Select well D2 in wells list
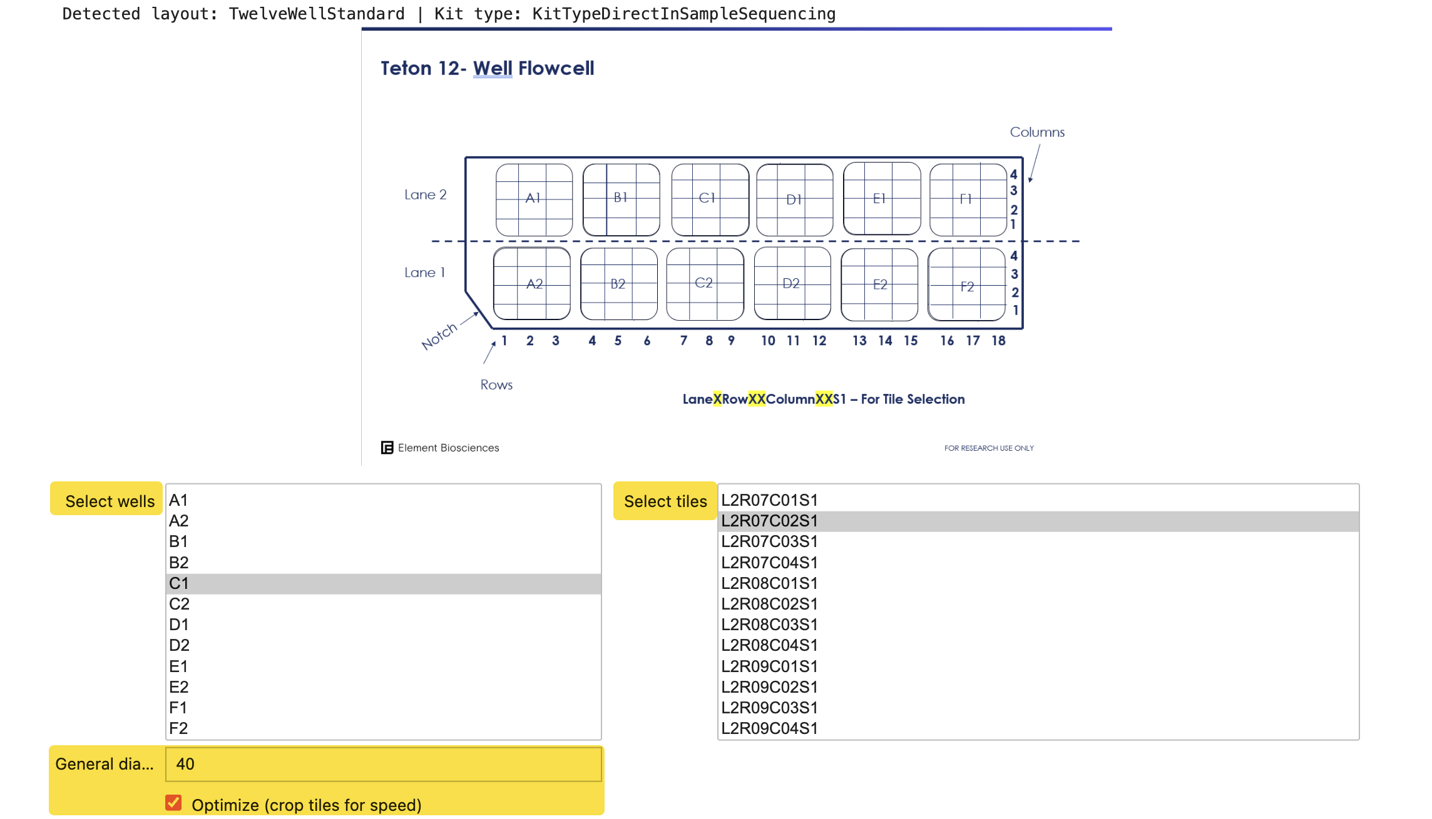This screenshot has width=1432, height=819. click(384, 645)
